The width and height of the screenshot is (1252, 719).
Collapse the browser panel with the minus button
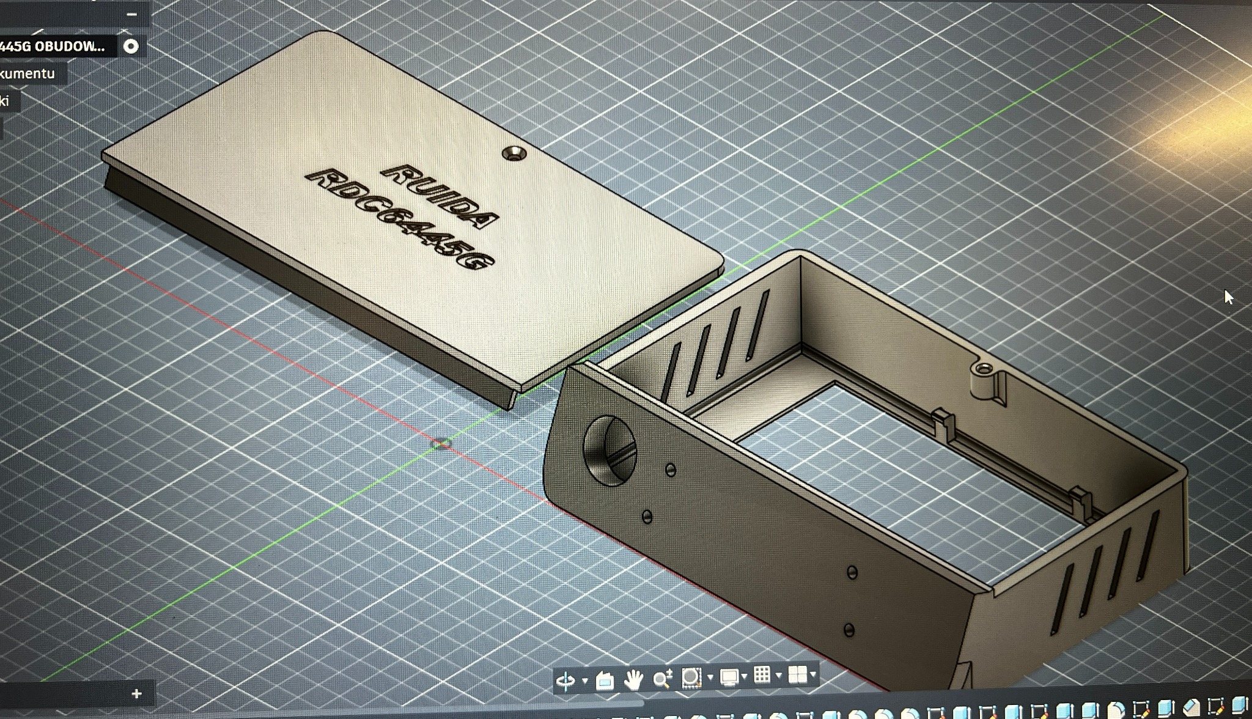click(133, 13)
